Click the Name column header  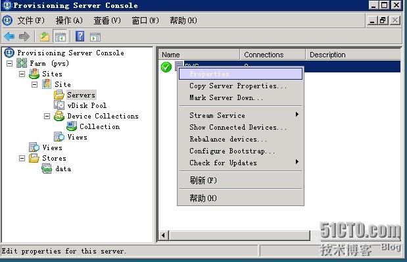point(199,55)
